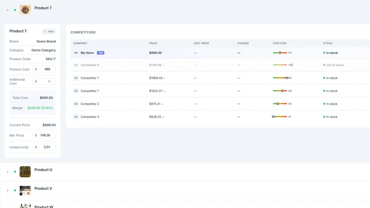Image resolution: width=370 pixels, height=208 pixels.
Task: Sort by the COMPANY column header
Action: (x=80, y=43)
